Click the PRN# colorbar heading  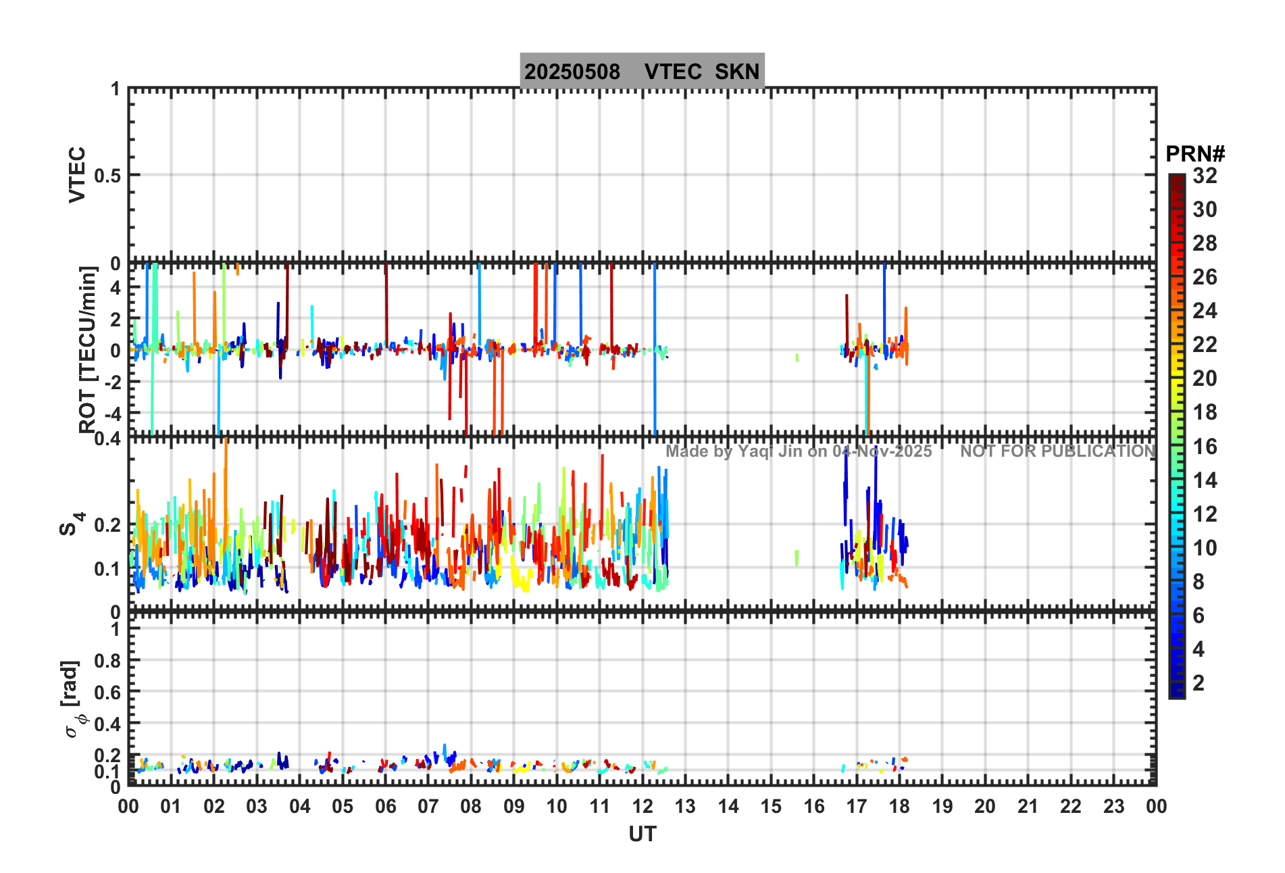[x=1194, y=154]
